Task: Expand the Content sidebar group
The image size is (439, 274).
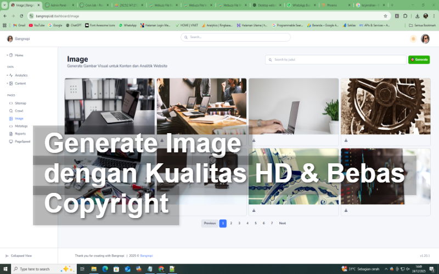Action: click(x=7, y=83)
